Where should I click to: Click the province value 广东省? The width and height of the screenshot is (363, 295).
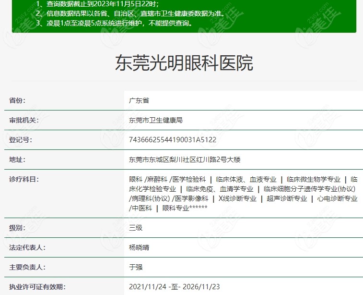[139, 100]
